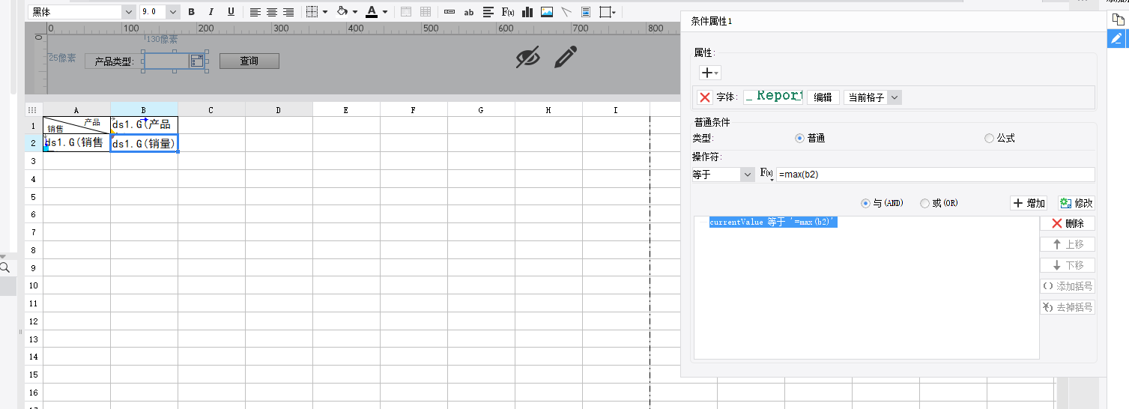The height and width of the screenshot is (409, 1129).
Task: Align cell text center
Action: [x=272, y=12]
